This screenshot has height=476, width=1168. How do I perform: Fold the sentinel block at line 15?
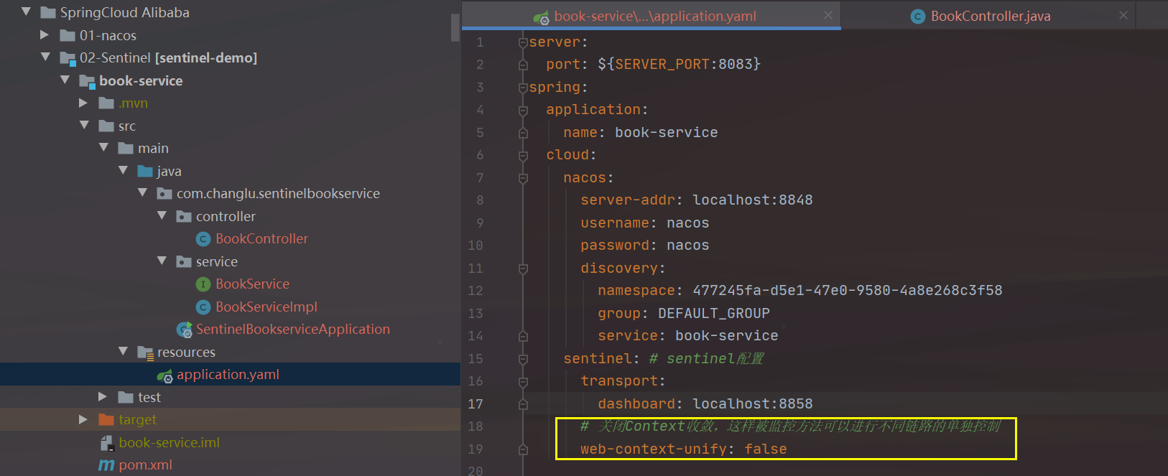click(x=523, y=359)
